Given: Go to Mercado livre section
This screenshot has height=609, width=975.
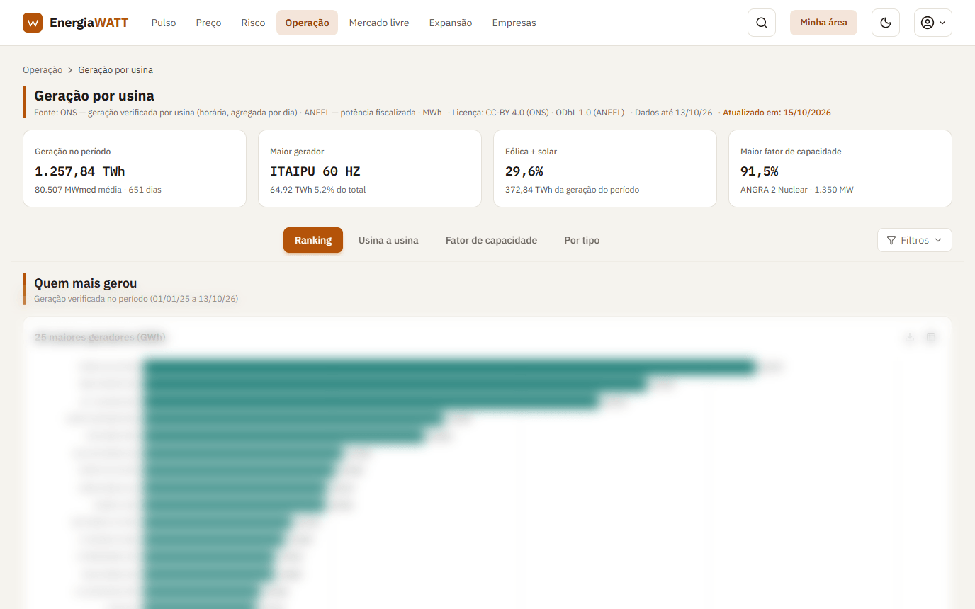Looking at the screenshot, I should point(379,23).
